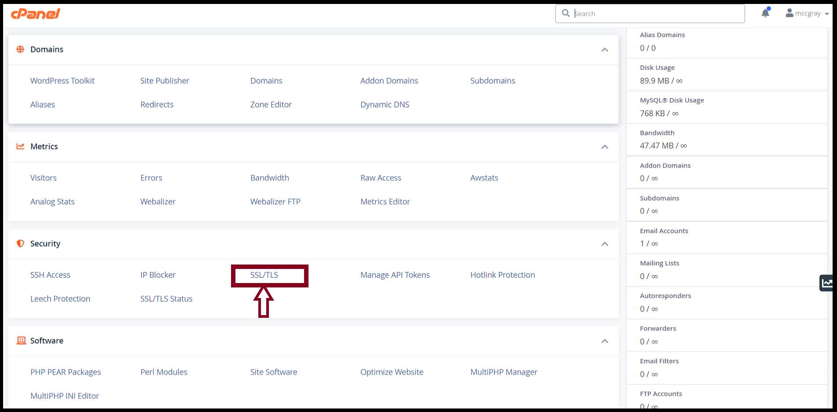Open notifications via the bell icon
This screenshot has width=837, height=412.
coord(765,13)
